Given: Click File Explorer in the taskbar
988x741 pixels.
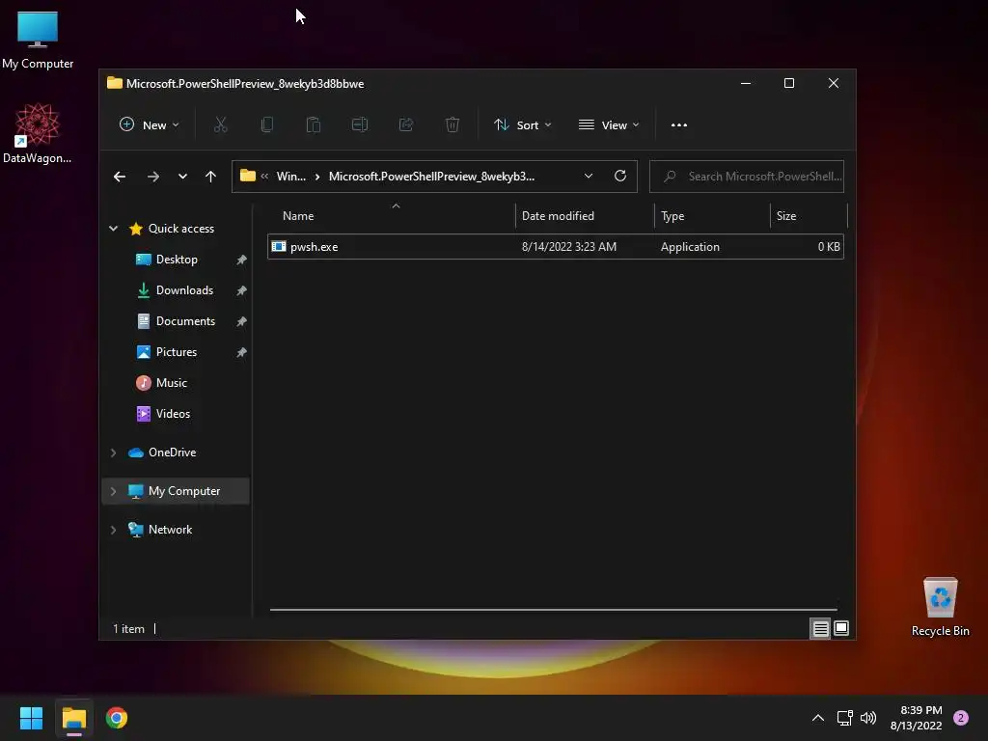Looking at the screenshot, I should (x=73, y=718).
